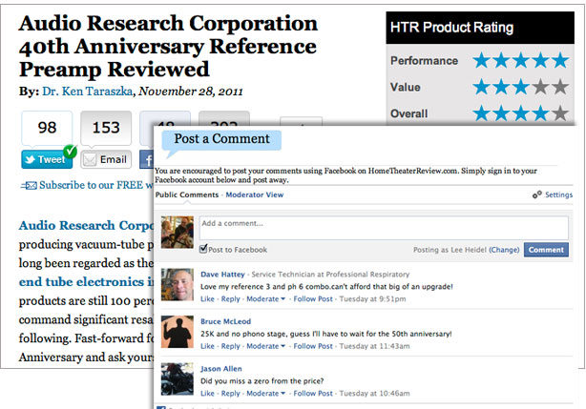This screenshot has height=409, width=586.
Task: Click the email count bubble showing 153
Action: pos(106,128)
